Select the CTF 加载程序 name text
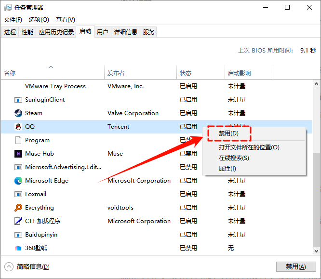The height and width of the screenshot is (279, 321). 43,221
